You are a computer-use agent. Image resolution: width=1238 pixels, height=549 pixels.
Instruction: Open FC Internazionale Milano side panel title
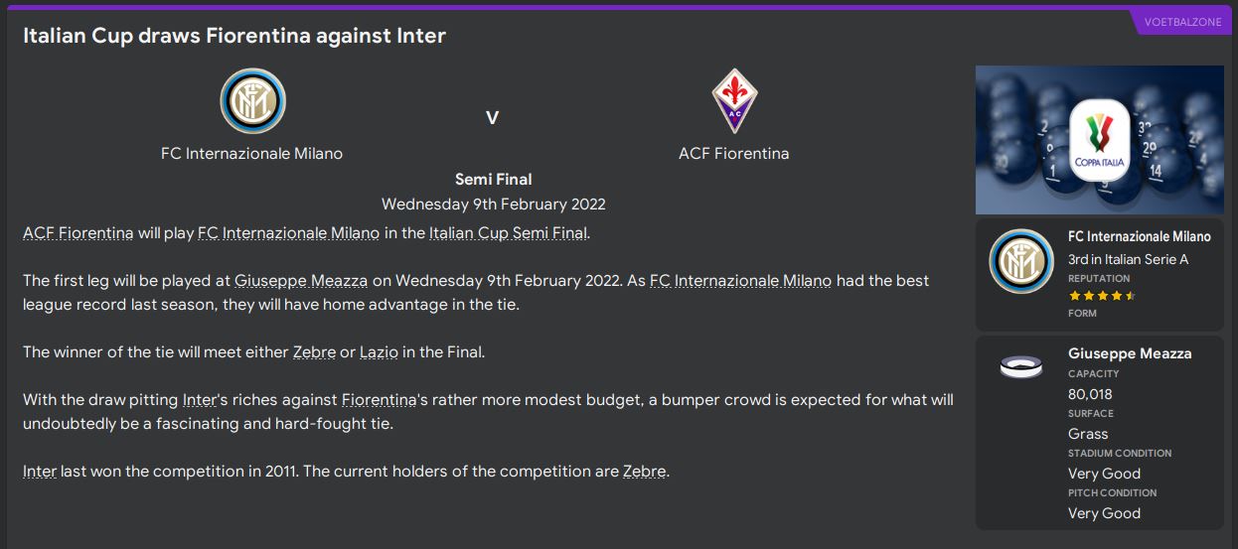(1139, 237)
